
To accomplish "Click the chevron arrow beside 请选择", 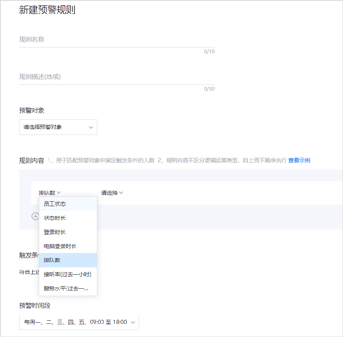I will [121, 193].
